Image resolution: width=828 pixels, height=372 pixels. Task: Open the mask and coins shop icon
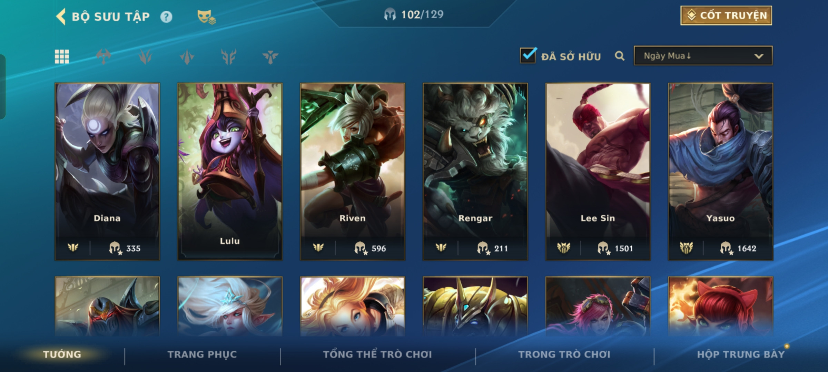tap(206, 17)
